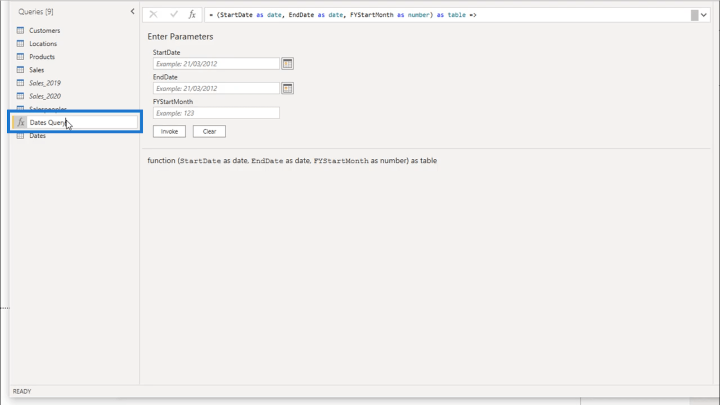The width and height of the screenshot is (720, 405).
Task: Click the Enter Parameters heading
Action: [x=180, y=36]
